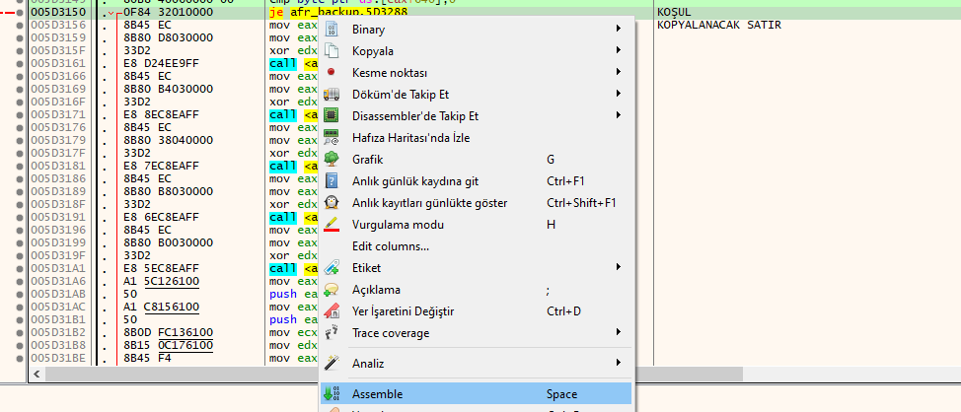Open the Kopyala submenu

(x=476, y=51)
